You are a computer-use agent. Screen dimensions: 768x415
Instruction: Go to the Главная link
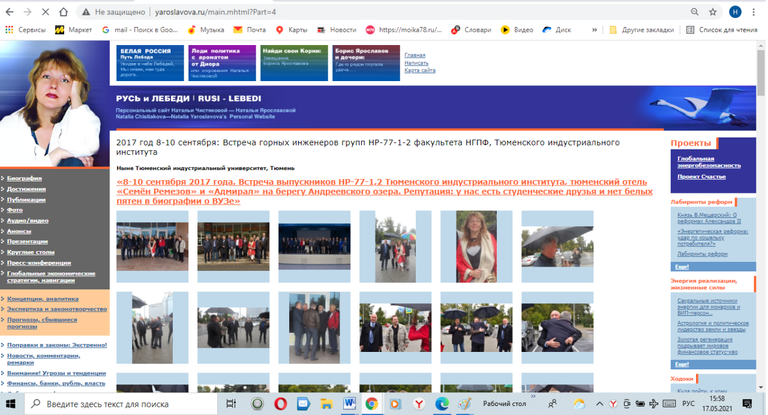point(415,55)
